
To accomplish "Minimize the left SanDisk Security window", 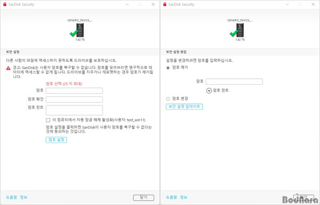I will pos(127,4).
